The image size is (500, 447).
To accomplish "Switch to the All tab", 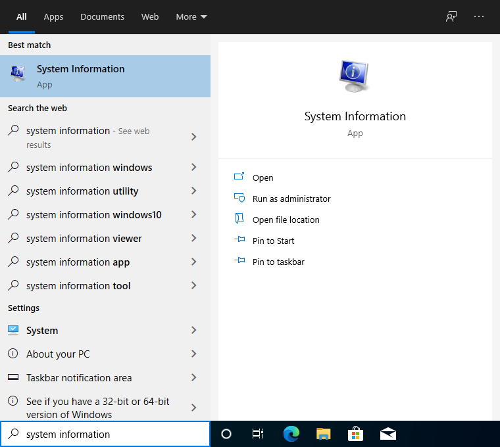I will tap(21, 16).
